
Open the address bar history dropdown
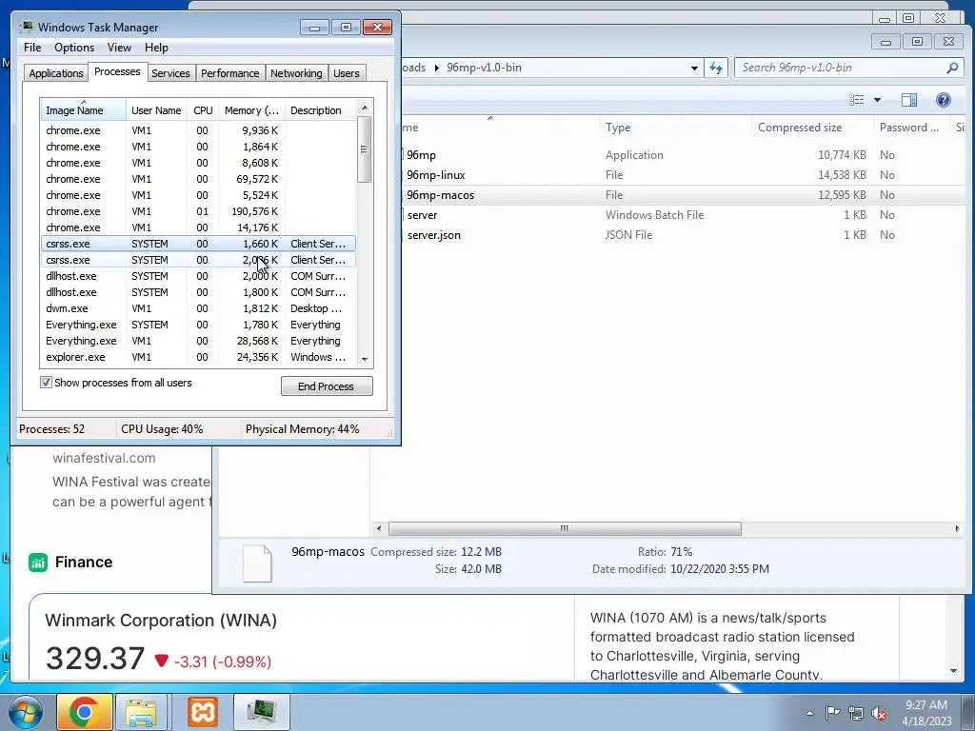694,68
